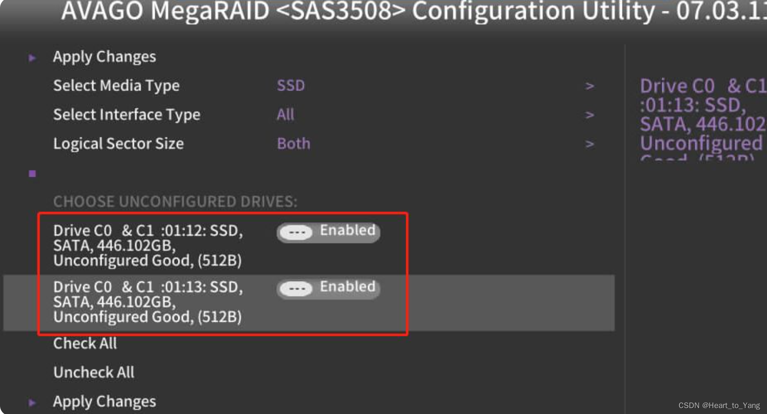Viewport: 767px width, 414px height.
Task: Choose the Logical Sector Size menu entry
Action: click(118, 144)
